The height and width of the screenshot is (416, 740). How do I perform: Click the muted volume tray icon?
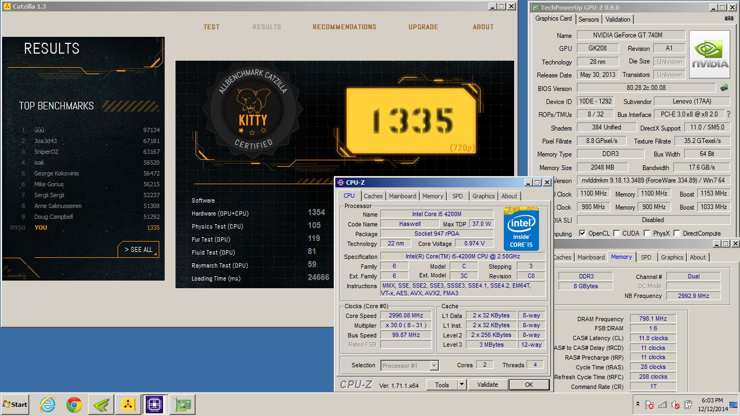coord(676,405)
